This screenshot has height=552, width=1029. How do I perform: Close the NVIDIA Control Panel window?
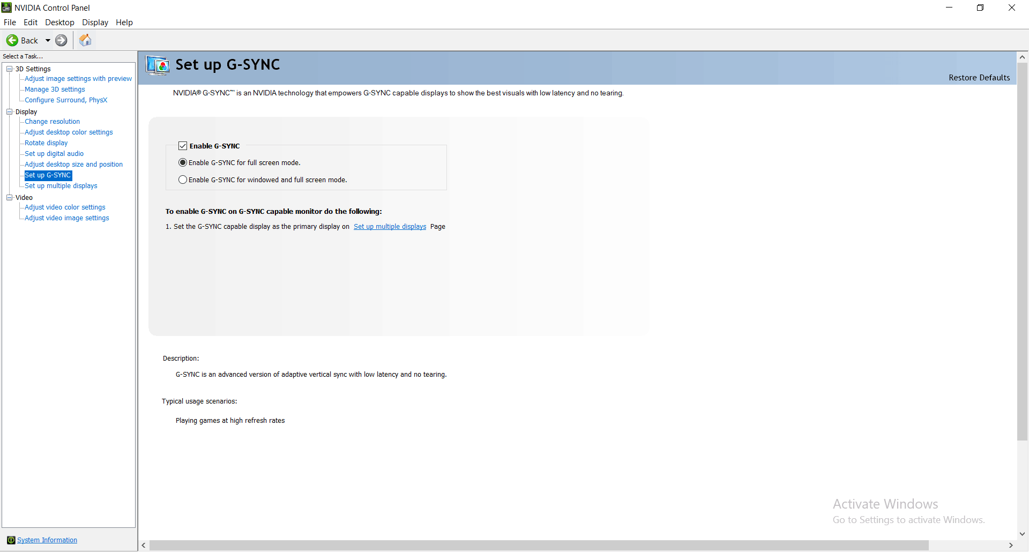click(x=1012, y=8)
